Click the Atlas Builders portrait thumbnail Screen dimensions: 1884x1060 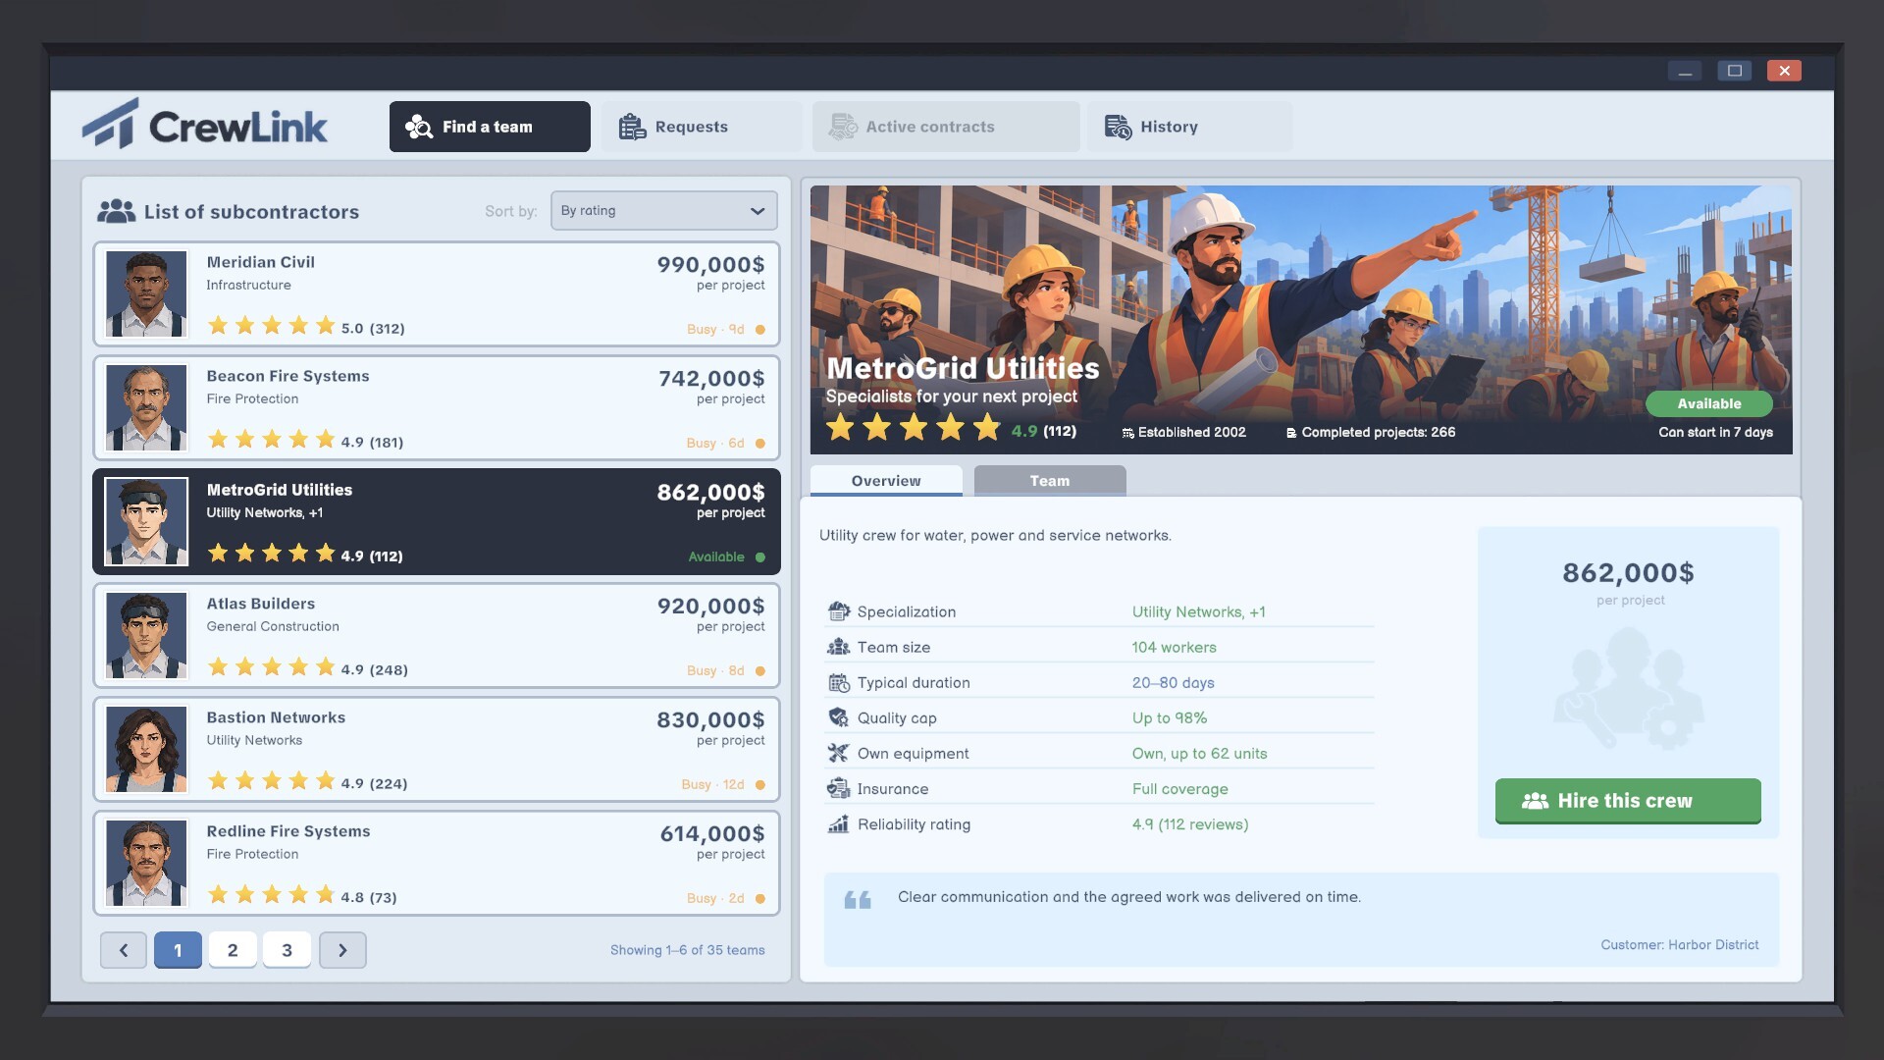[x=146, y=636]
